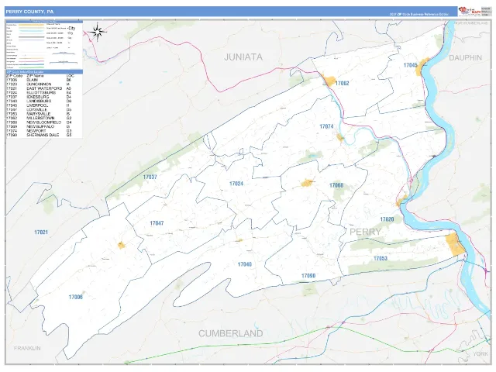Click the ZIP Name column header
Screen dimensions: 496x372
[x=36, y=76]
